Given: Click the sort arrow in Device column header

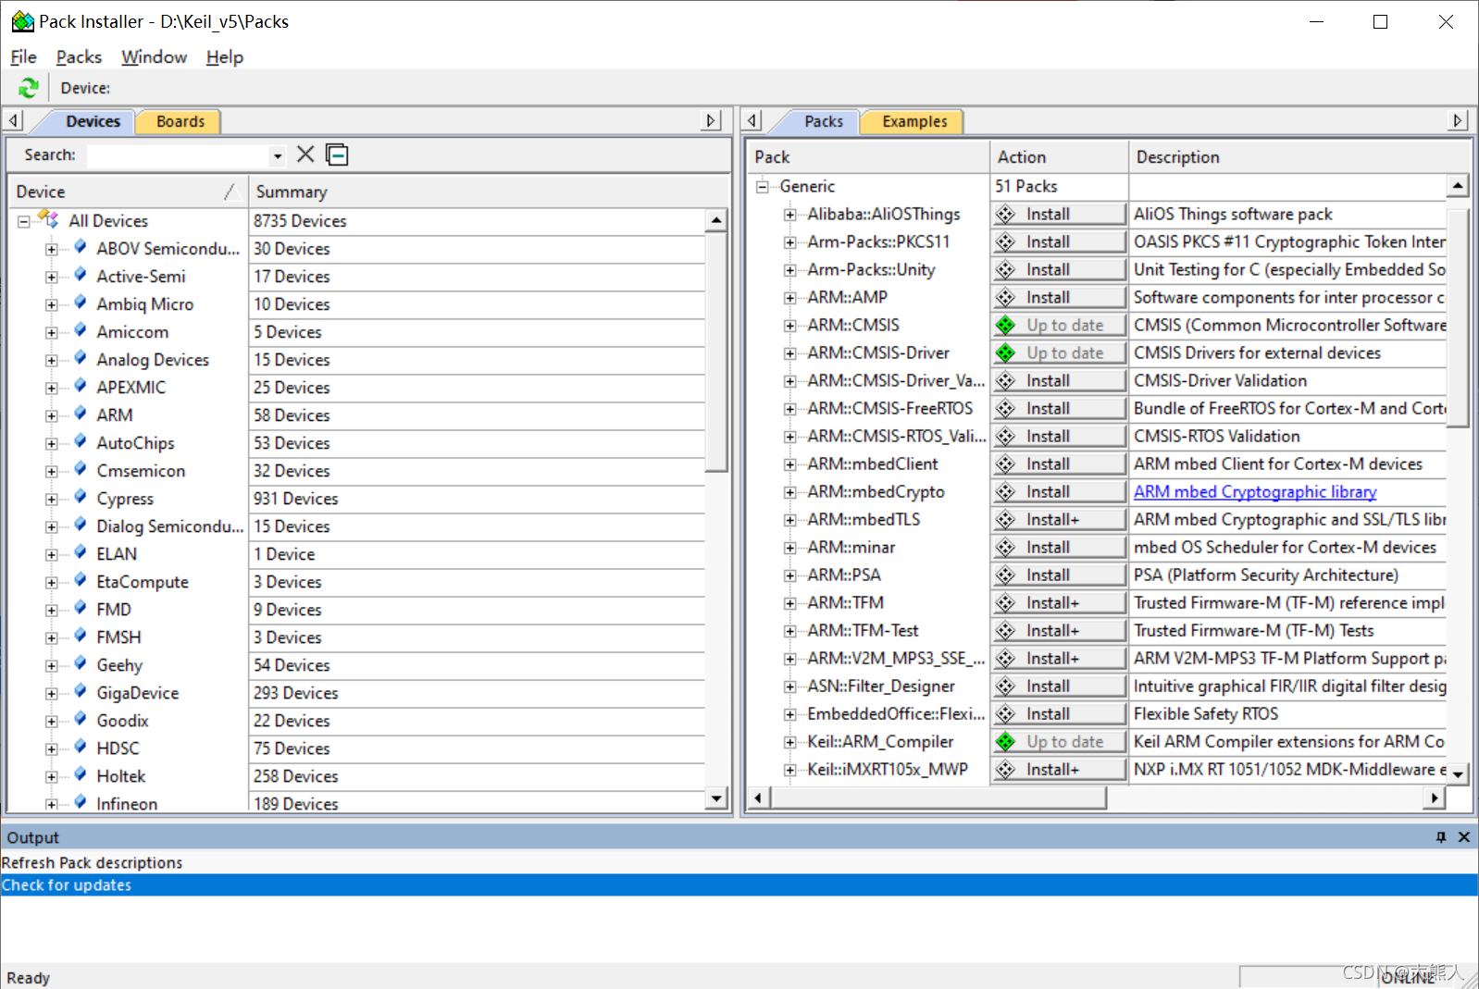Looking at the screenshot, I should point(230,192).
